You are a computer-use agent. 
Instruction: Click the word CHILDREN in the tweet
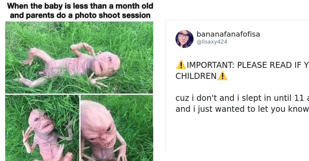196,76
